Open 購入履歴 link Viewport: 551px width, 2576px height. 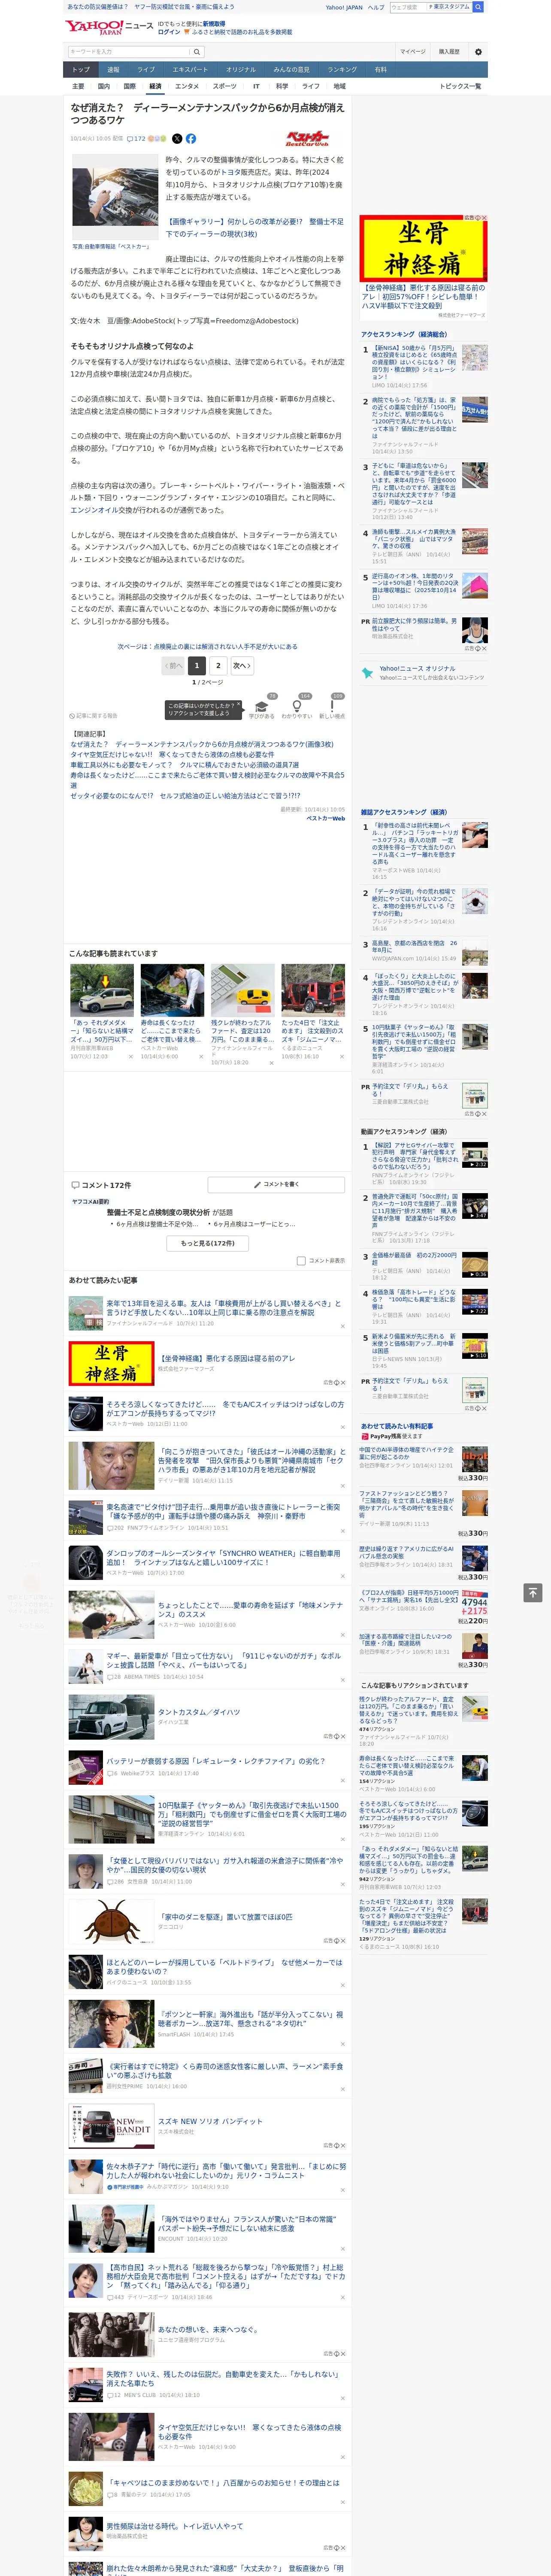point(449,52)
